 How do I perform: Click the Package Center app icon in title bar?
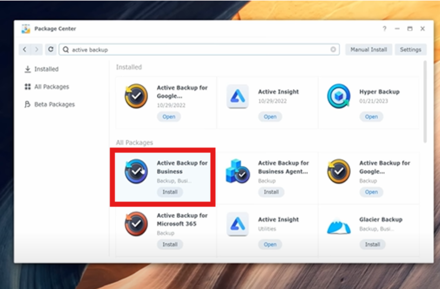[26, 29]
